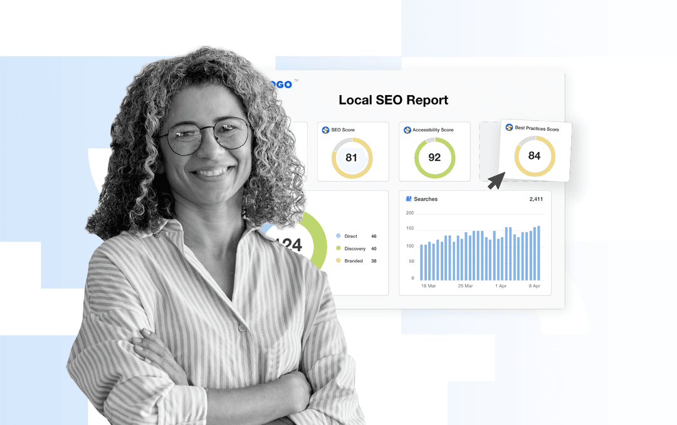The width and height of the screenshot is (677, 425).
Task: Click the Direct legend dot
Action: 338,236
